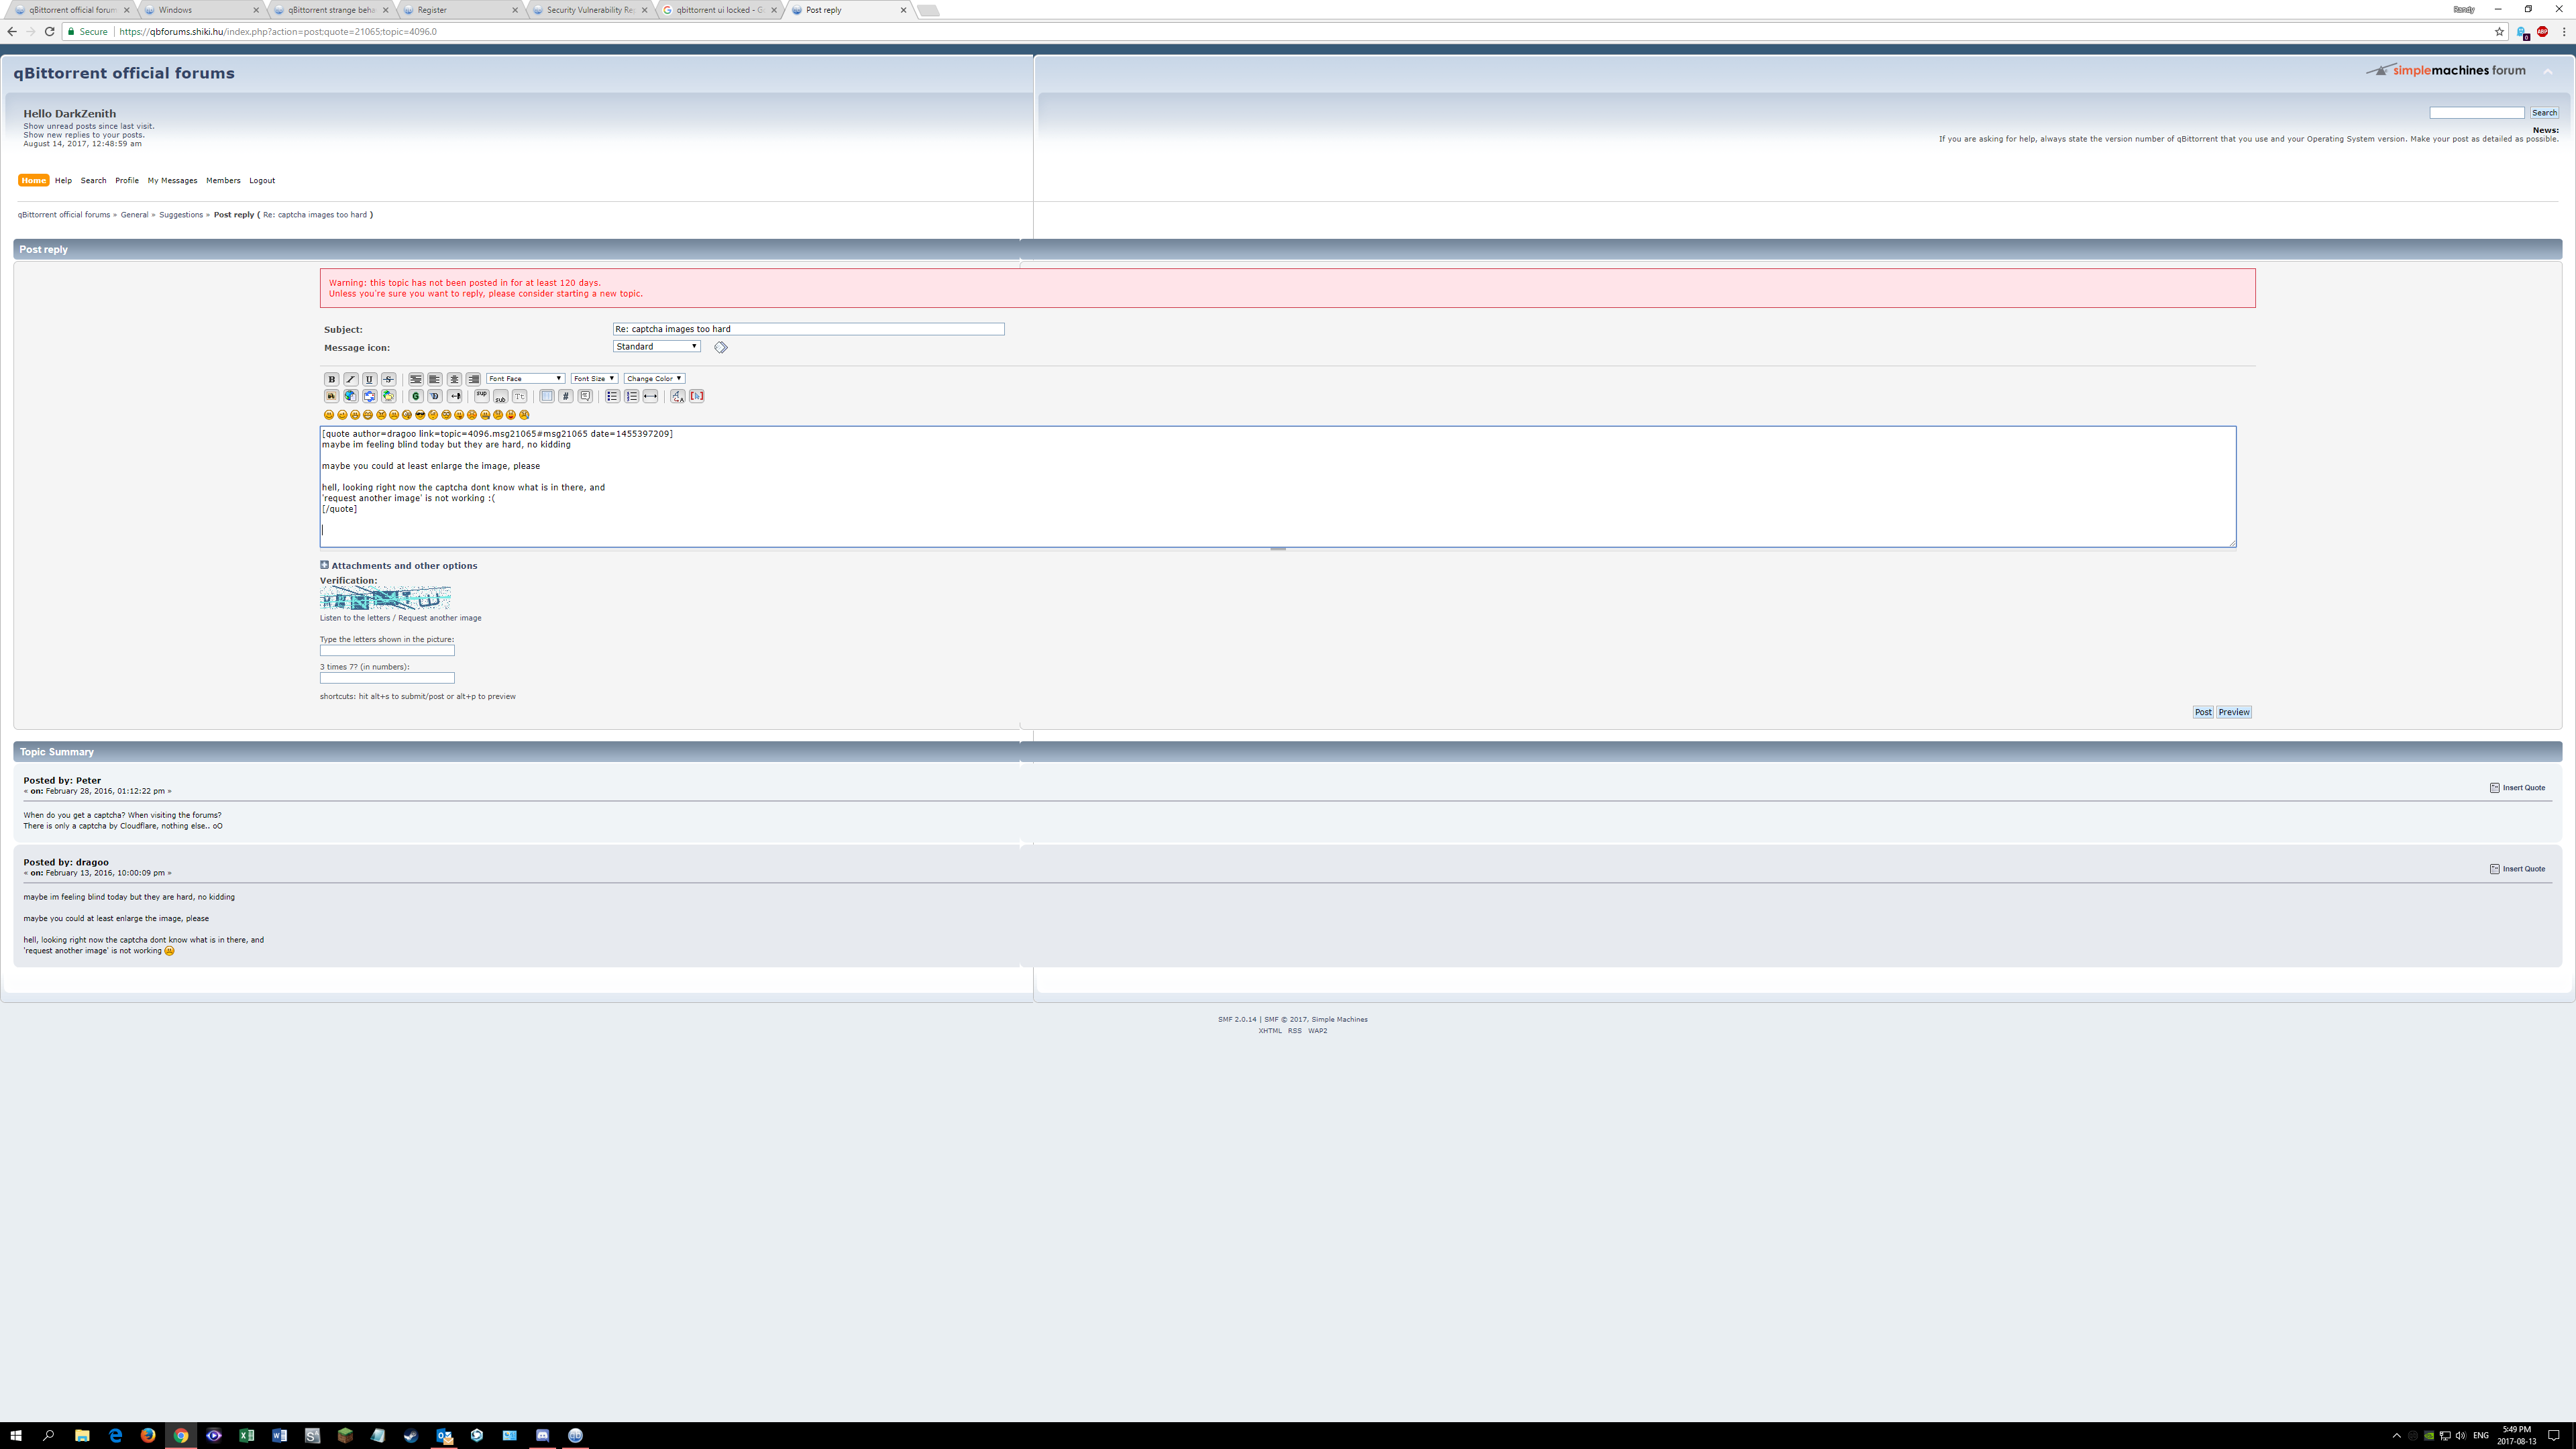Go to the Home menu item

[33, 181]
